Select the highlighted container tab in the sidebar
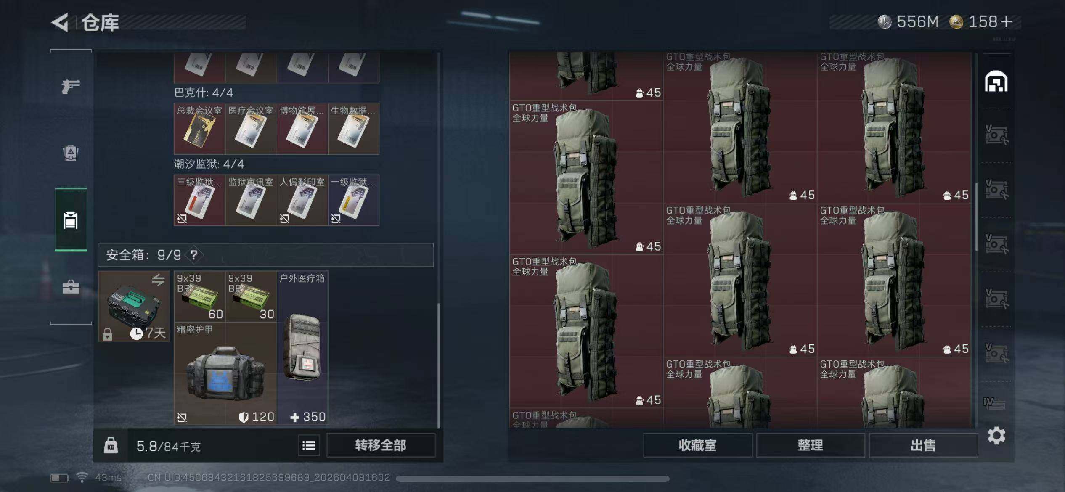This screenshot has height=492, width=1065. point(71,220)
